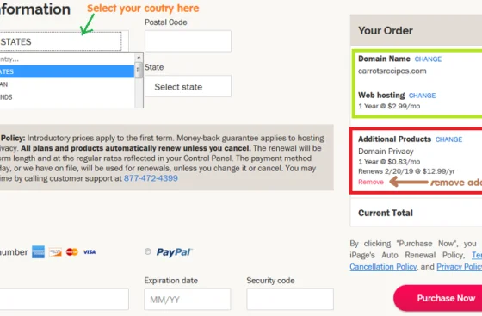Pick the country option ending in AN
Screen dimensions: 482x316
click(67, 84)
